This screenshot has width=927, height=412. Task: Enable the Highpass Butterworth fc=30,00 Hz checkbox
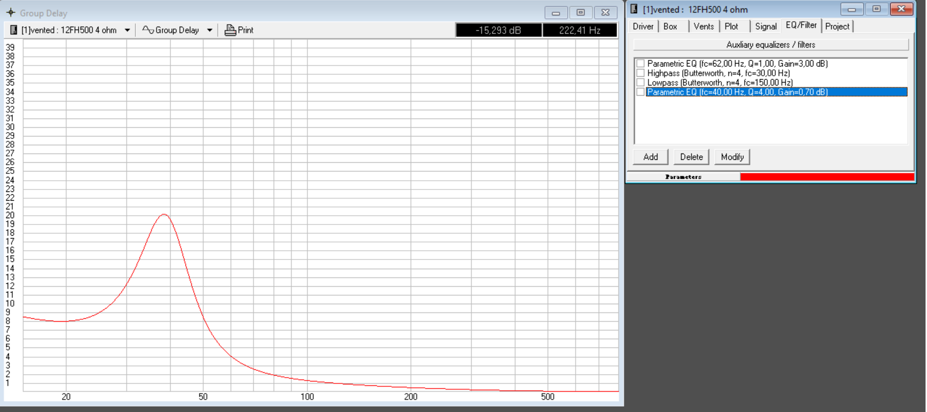640,73
